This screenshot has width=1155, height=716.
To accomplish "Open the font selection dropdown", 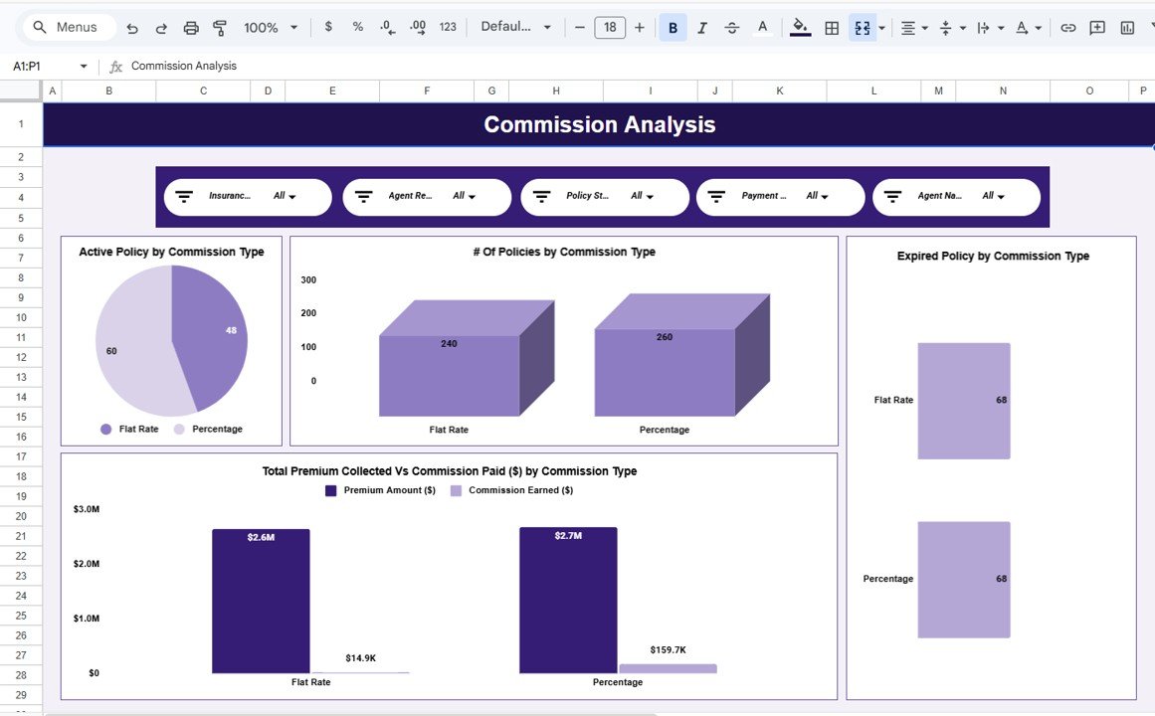I will pyautogui.click(x=514, y=27).
